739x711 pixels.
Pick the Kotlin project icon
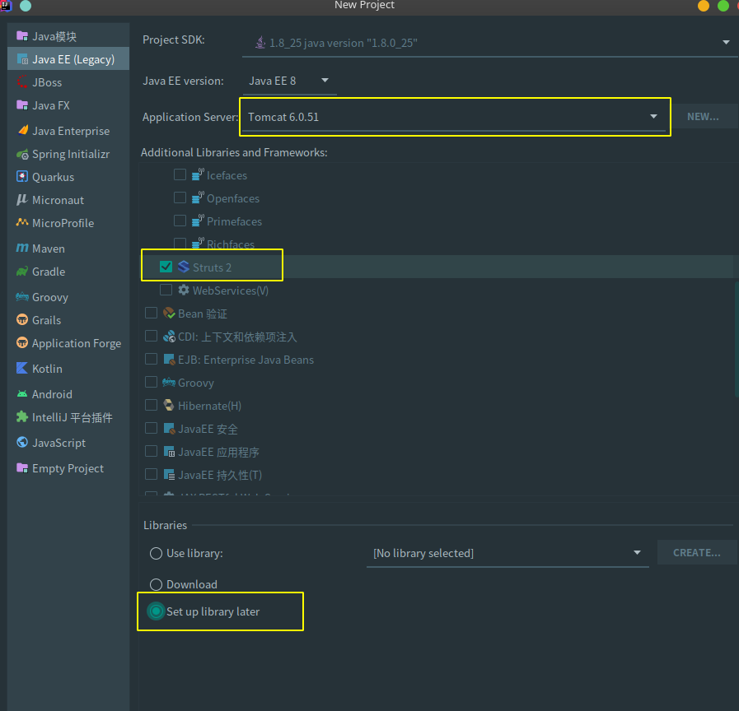tap(22, 369)
